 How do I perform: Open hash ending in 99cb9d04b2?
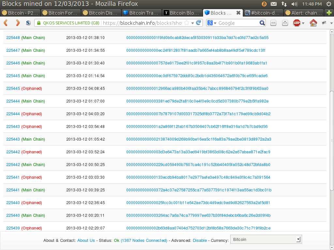[198, 114]
